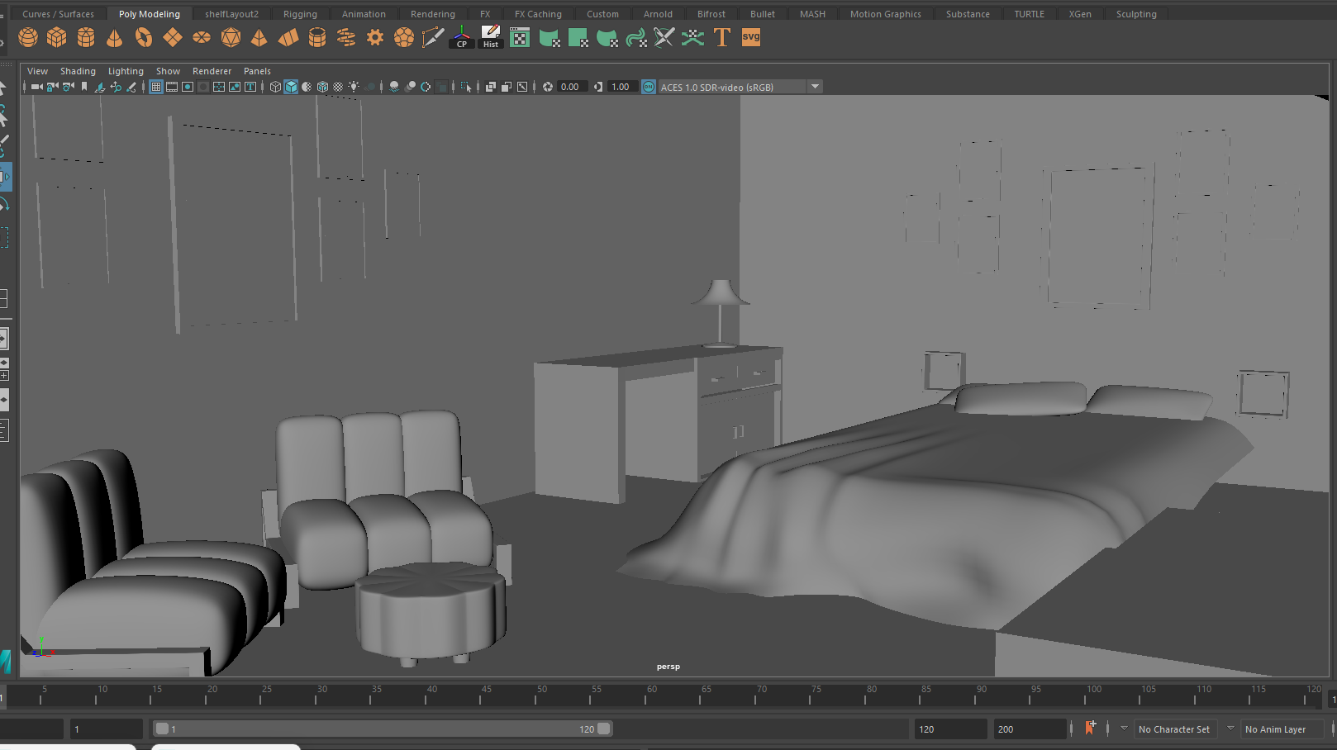Click the range slider end handle
This screenshot has height=750, width=1337.
[x=604, y=729]
